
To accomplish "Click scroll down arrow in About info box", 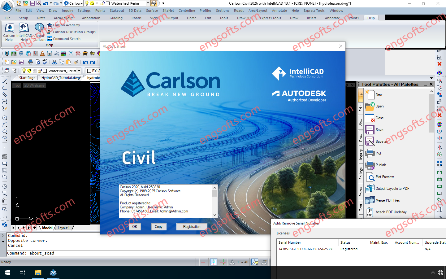I will [214, 215].
